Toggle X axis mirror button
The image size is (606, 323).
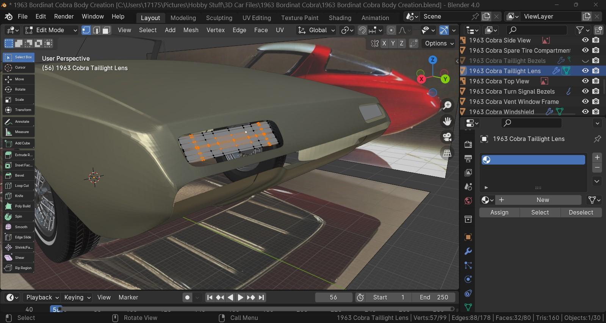[x=384, y=44]
